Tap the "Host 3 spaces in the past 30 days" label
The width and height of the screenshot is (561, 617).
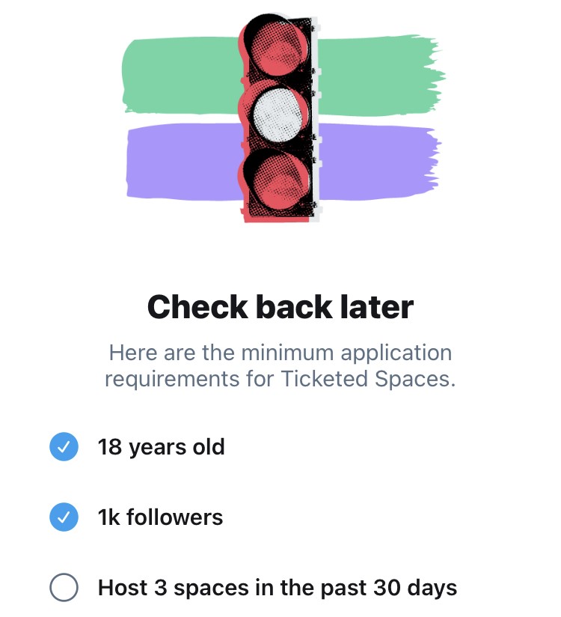(277, 588)
